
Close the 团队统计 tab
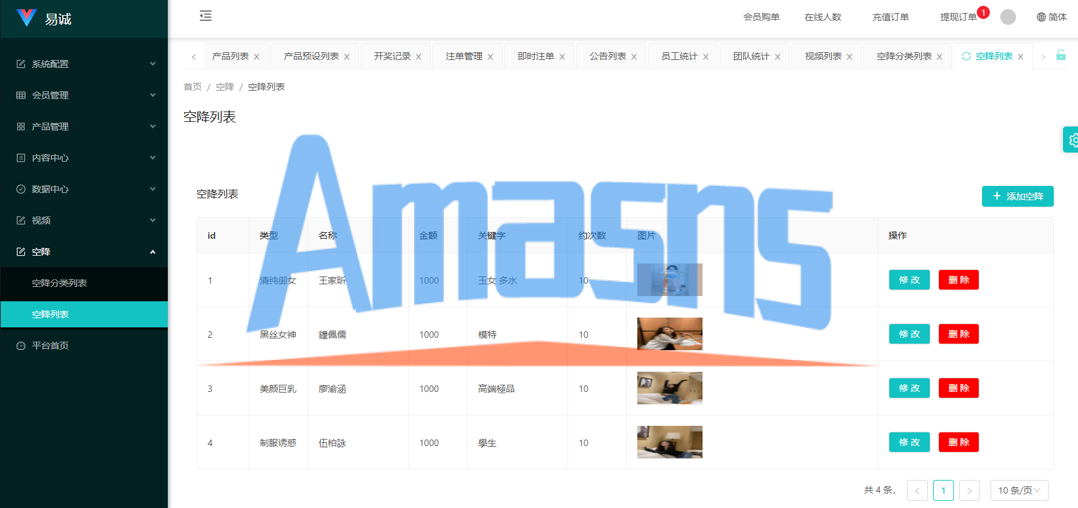coord(778,57)
